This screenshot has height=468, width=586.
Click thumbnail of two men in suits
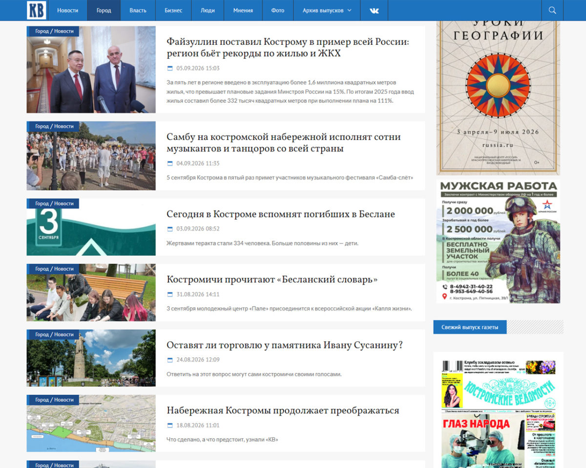[91, 69]
